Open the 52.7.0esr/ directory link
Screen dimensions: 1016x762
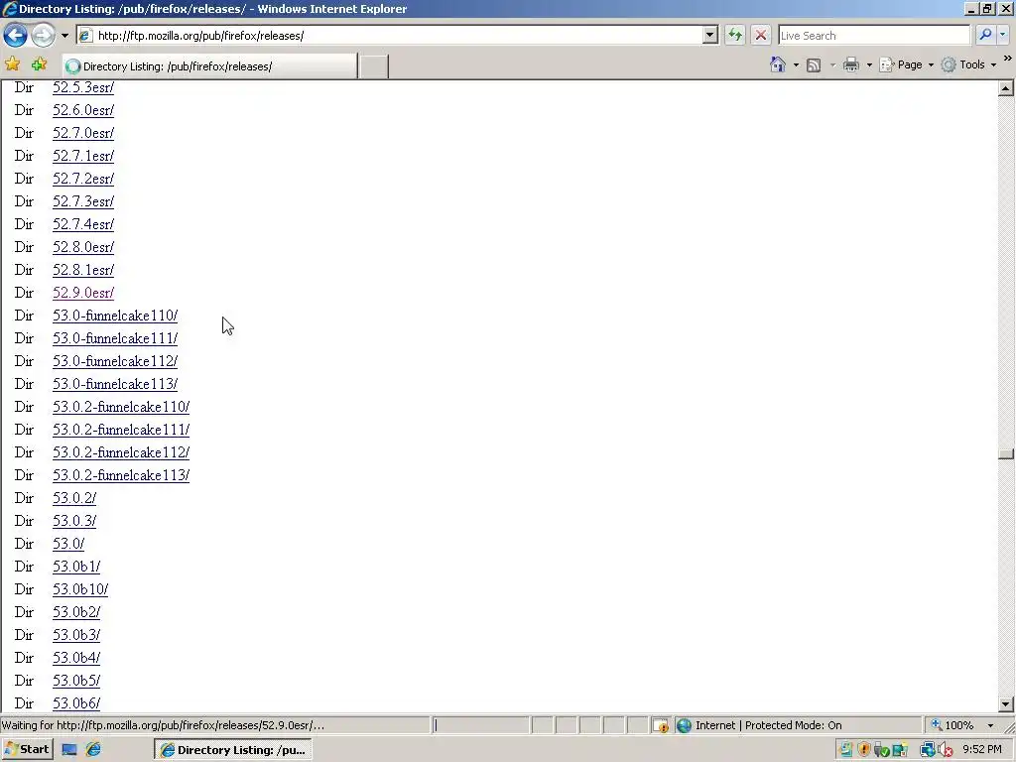click(83, 133)
